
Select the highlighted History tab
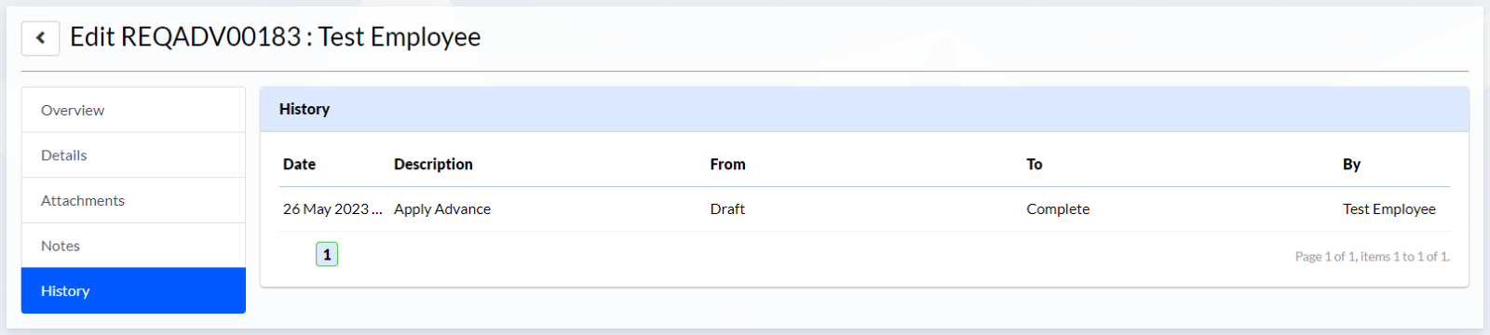click(133, 290)
